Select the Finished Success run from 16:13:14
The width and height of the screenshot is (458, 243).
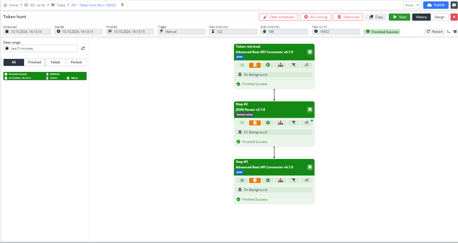(45, 76)
